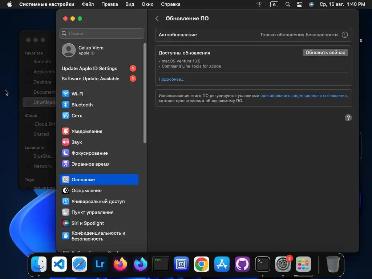Image resolution: width=372 pixels, height=279 pixels.
Task: Open Control Center in menu bar
Action: (300, 4)
